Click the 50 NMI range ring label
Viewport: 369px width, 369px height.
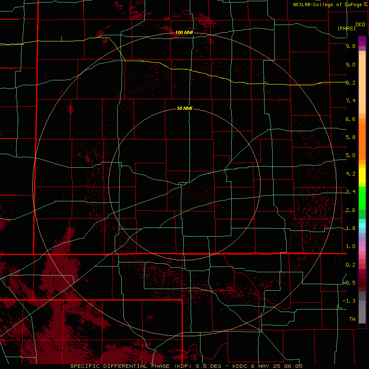click(184, 109)
